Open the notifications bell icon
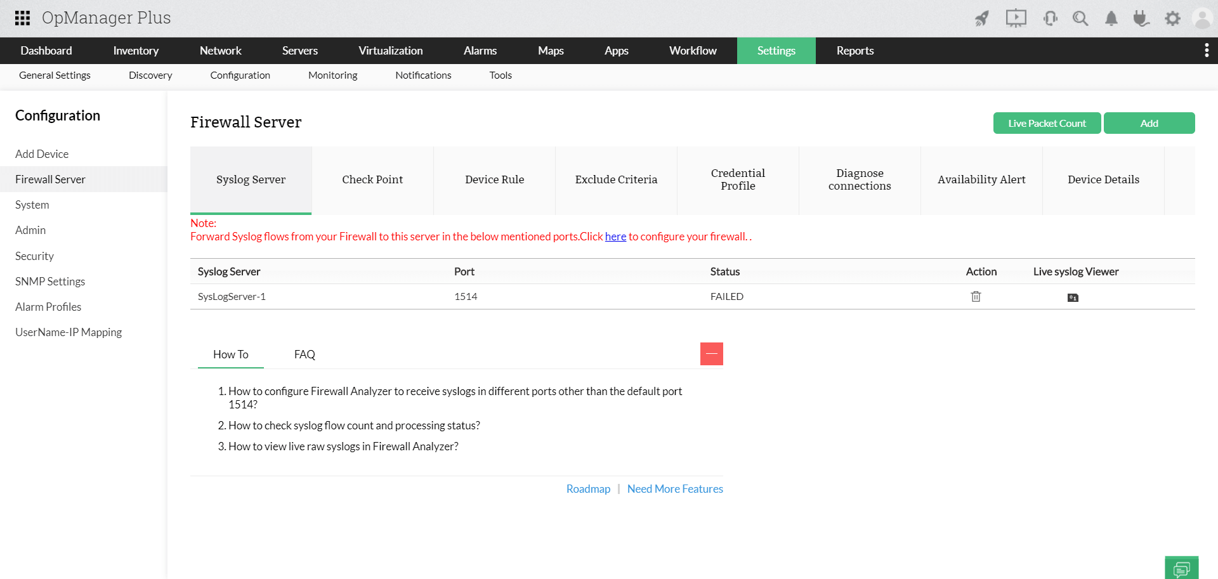Viewport: 1218px width, 579px height. click(1111, 18)
